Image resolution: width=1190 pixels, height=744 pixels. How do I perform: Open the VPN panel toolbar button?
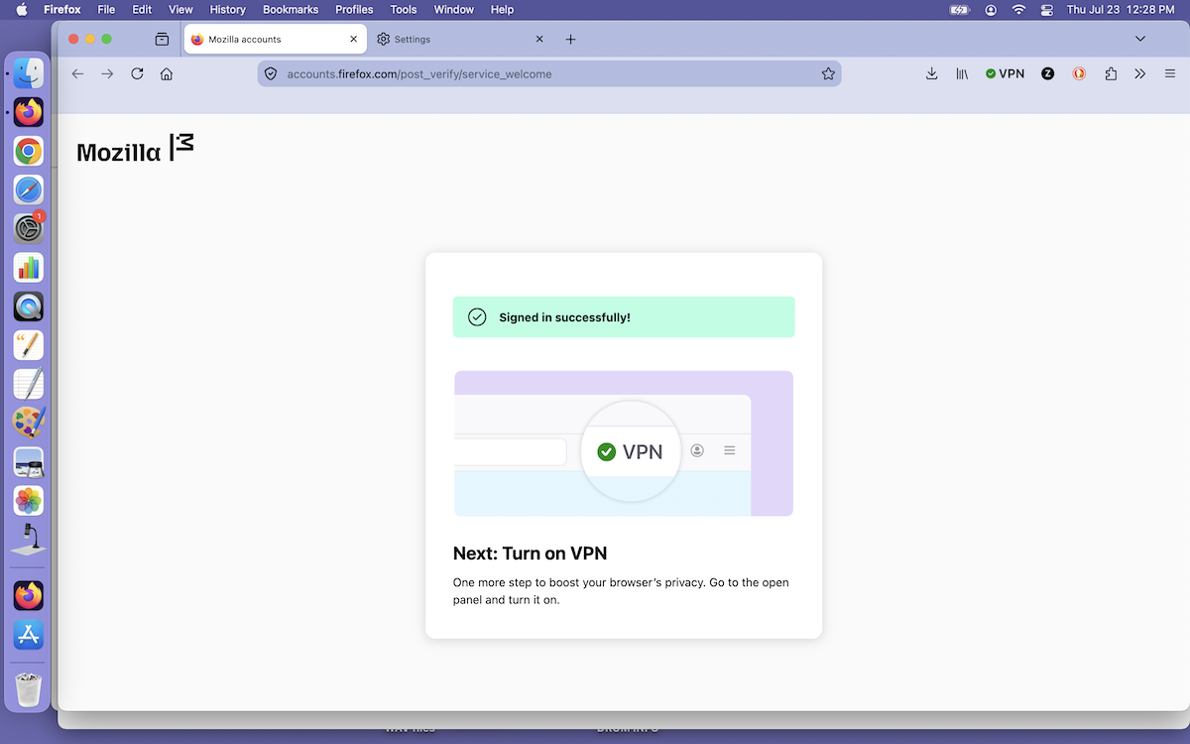[x=1005, y=73]
